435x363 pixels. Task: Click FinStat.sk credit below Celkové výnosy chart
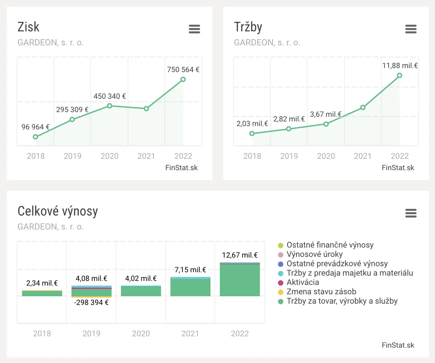(398, 345)
